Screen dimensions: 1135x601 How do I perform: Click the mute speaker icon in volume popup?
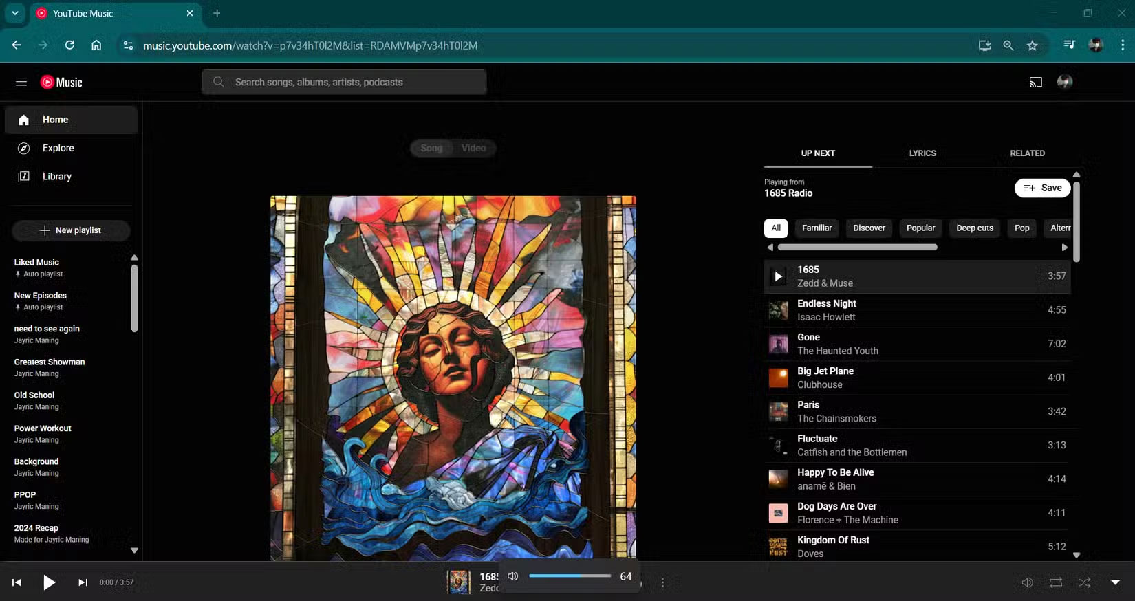(512, 576)
